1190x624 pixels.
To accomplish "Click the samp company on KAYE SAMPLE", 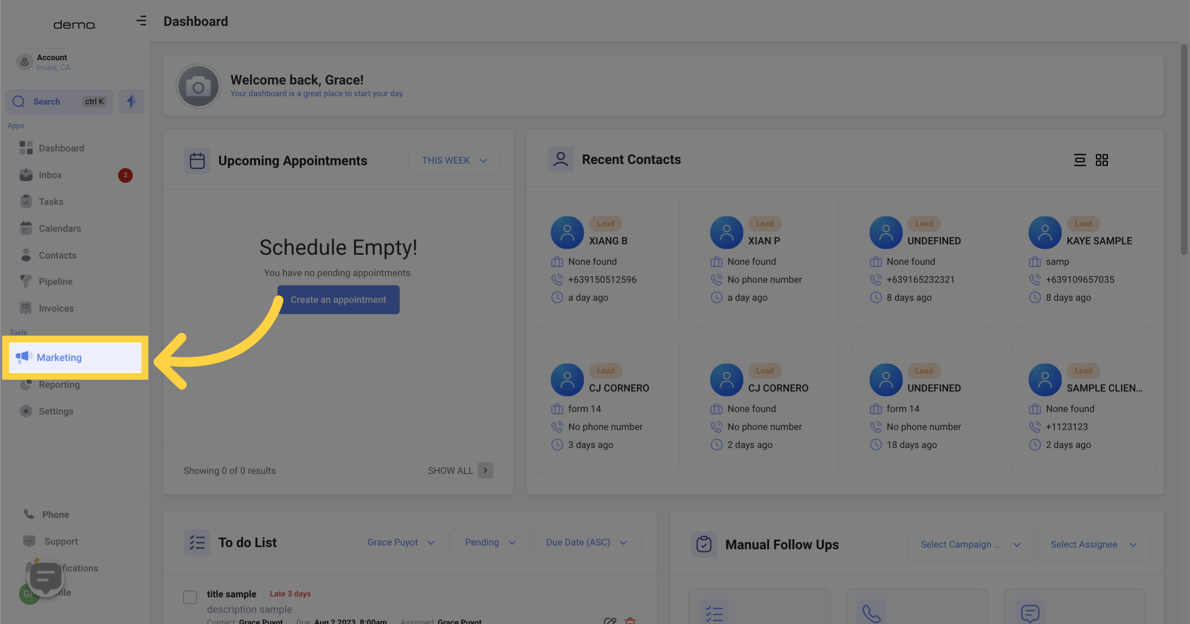I will pyautogui.click(x=1057, y=262).
